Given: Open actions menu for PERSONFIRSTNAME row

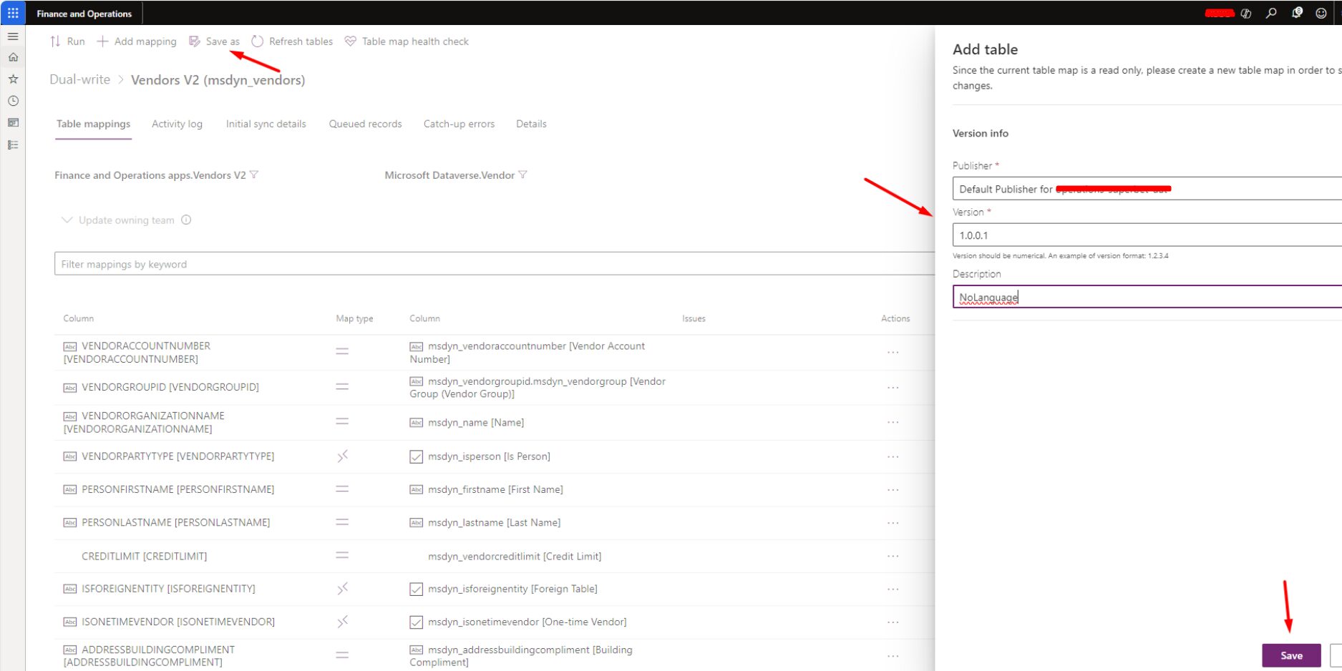Looking at the screenshot, I should (x=893, y=490).
